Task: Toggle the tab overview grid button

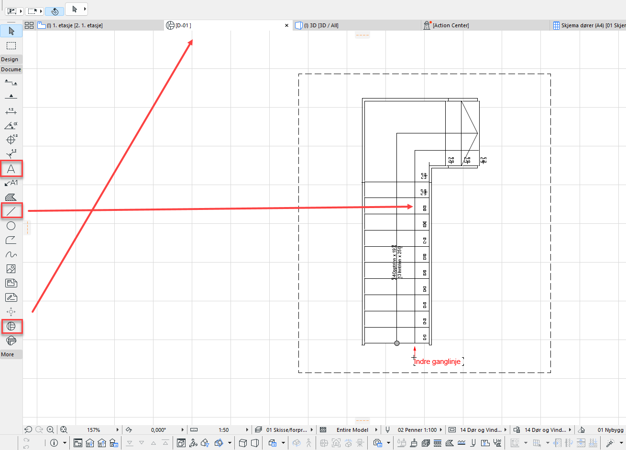Action: pyautogui.click(x=29, y=25)
